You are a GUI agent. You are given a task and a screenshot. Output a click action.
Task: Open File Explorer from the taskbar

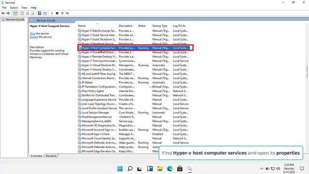(160, 169)
